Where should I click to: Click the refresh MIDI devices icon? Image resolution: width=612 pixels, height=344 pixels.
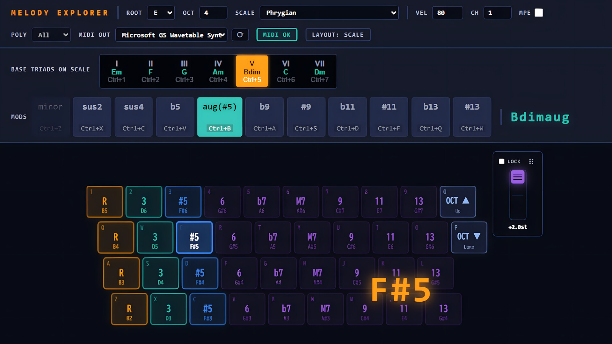coord(240,35)
